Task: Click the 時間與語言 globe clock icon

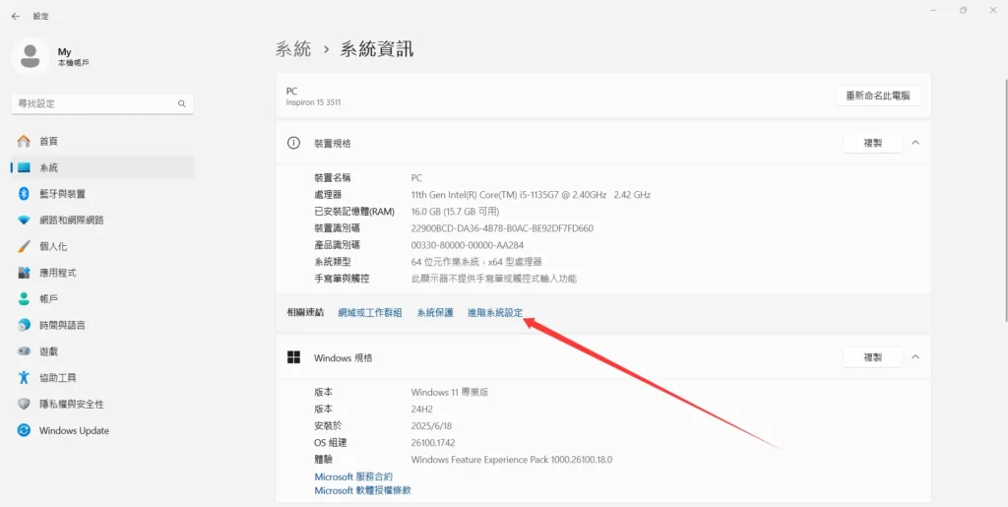Action: 24,325
